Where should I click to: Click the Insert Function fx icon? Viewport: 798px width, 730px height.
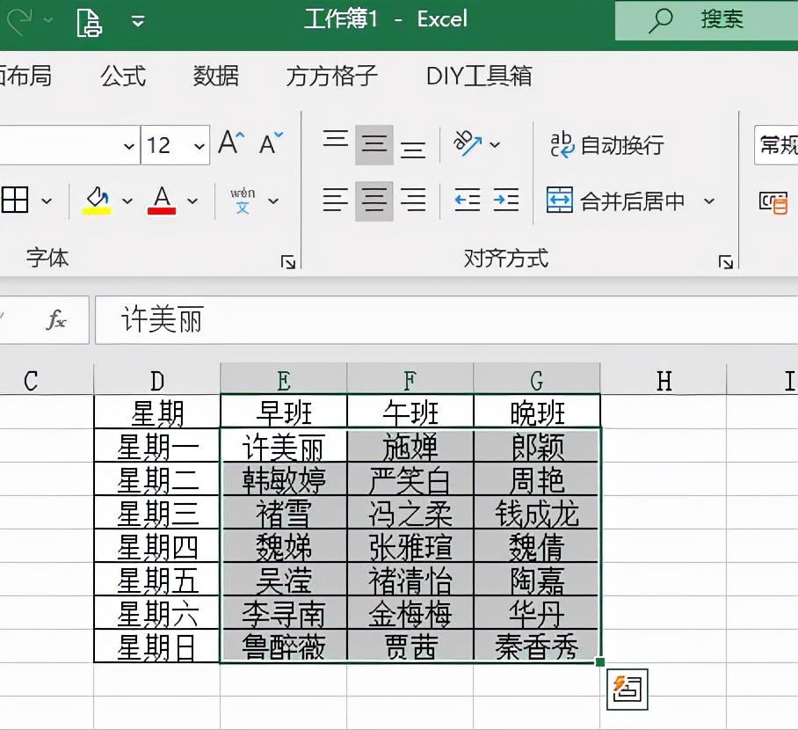[55, 320]
